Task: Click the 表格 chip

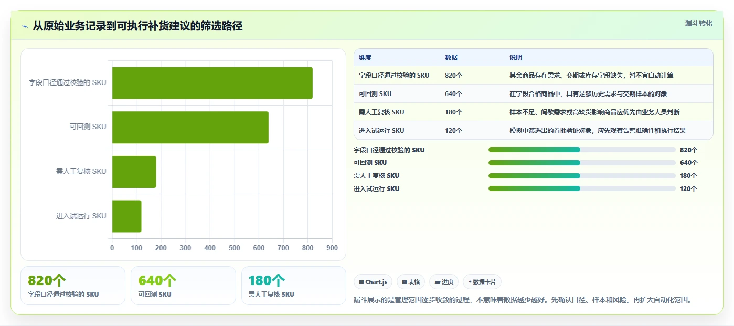Action: (x=411, y=282)
